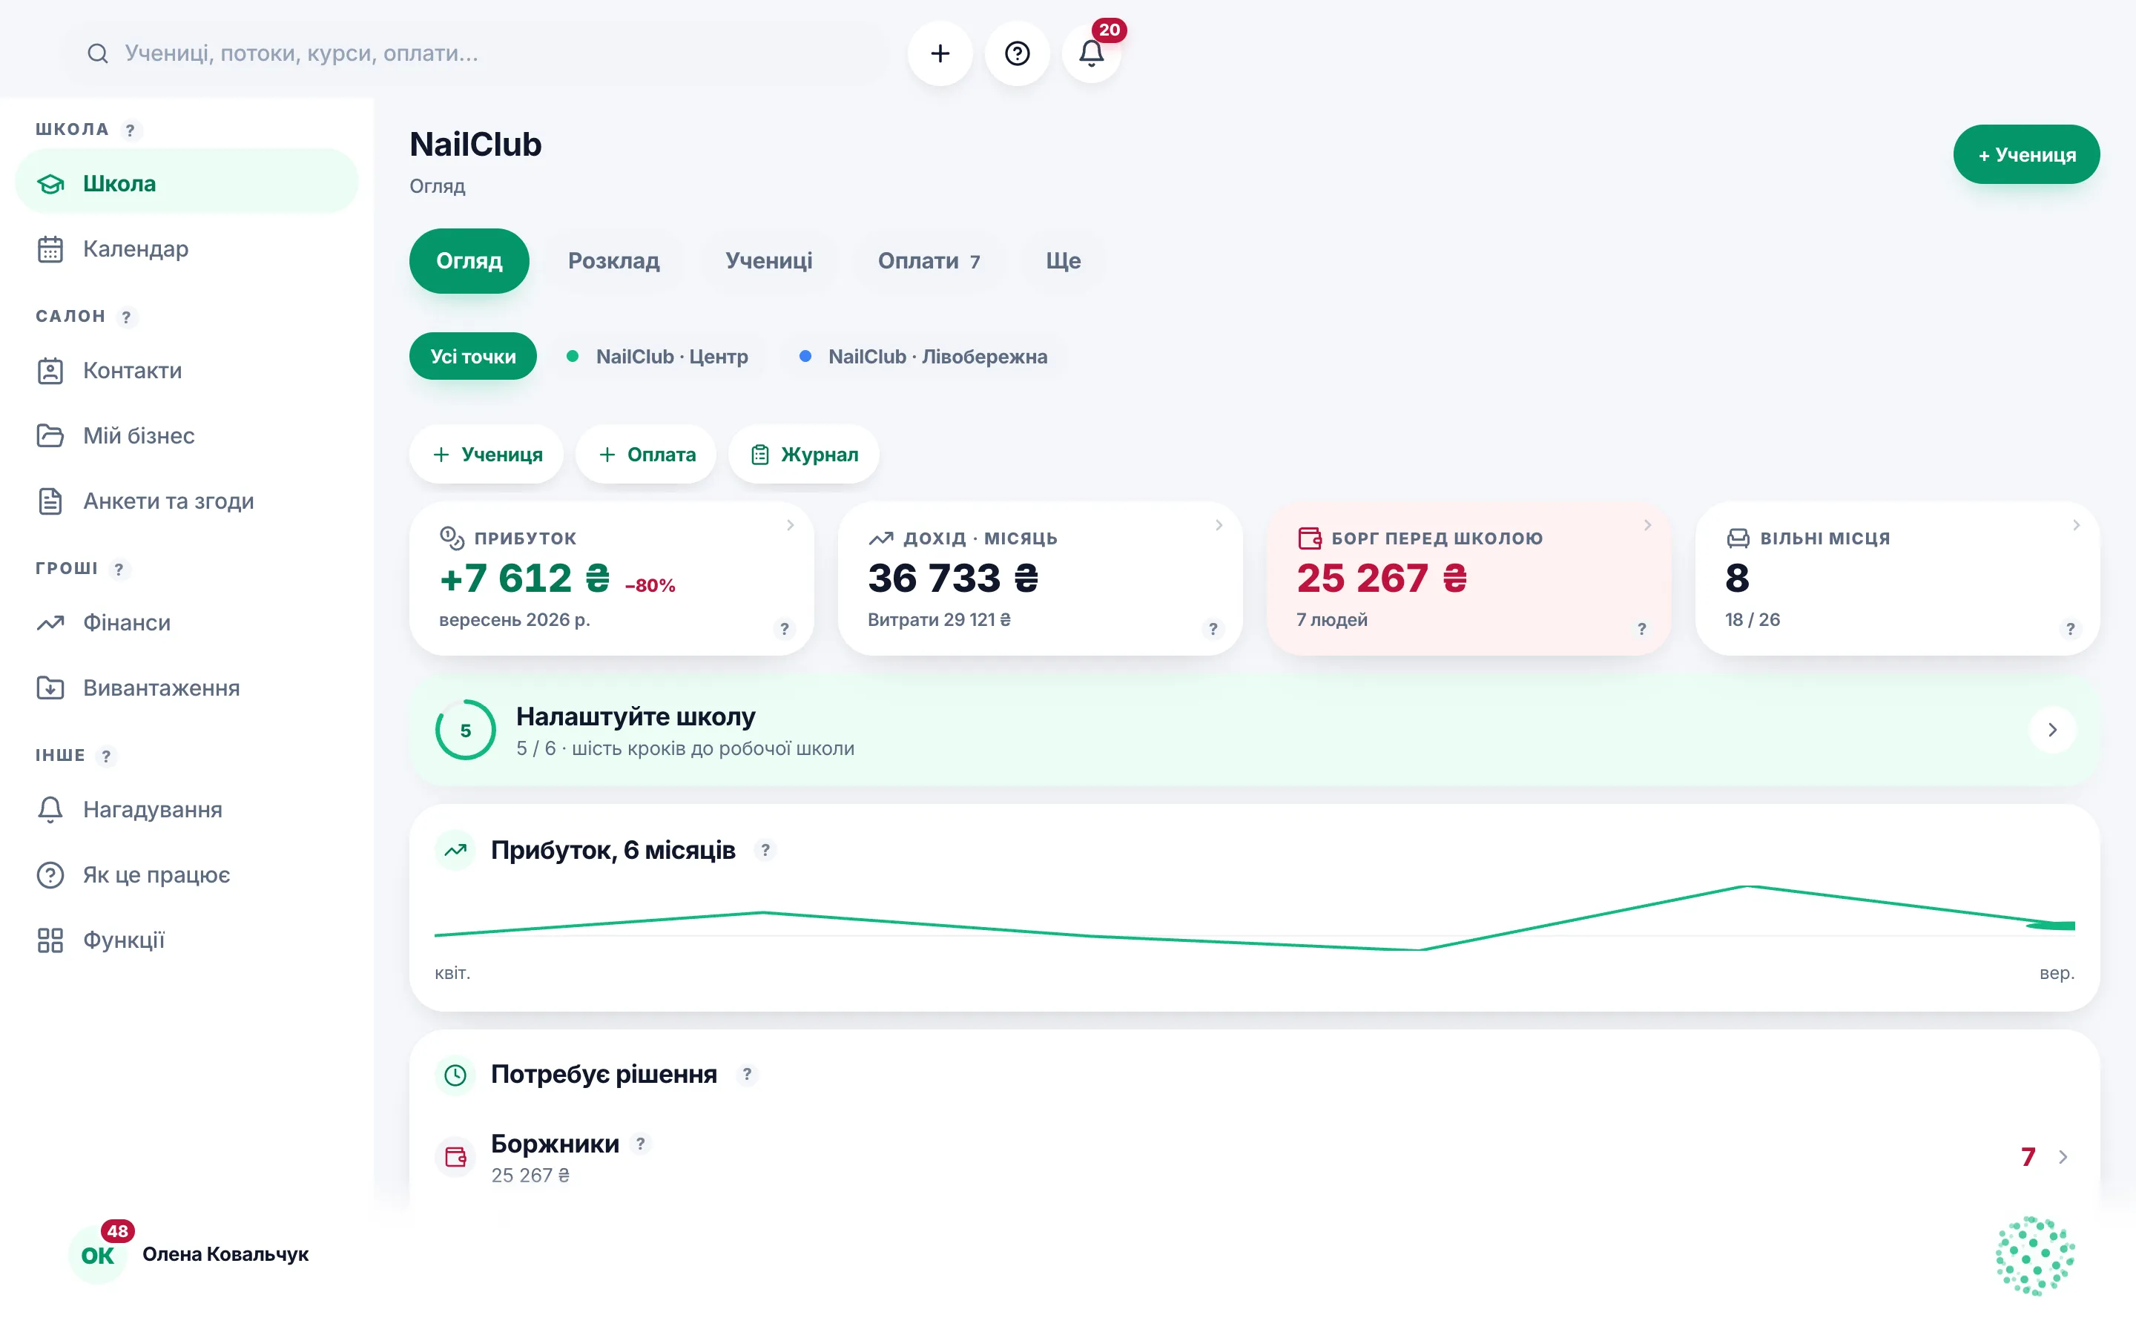Image resolution: width=2136 pixels, height=1335 pixels.
Task: Expand the Боржники row chevron
Action: coord(2063,1158)
